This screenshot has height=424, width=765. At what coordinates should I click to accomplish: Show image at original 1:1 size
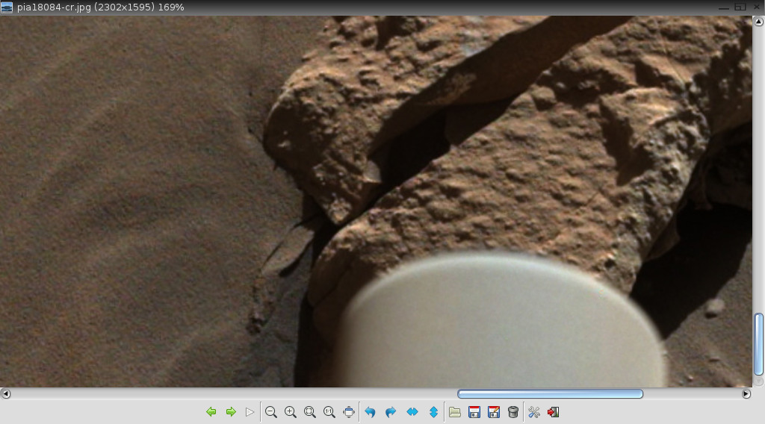(x=329, y=412)
